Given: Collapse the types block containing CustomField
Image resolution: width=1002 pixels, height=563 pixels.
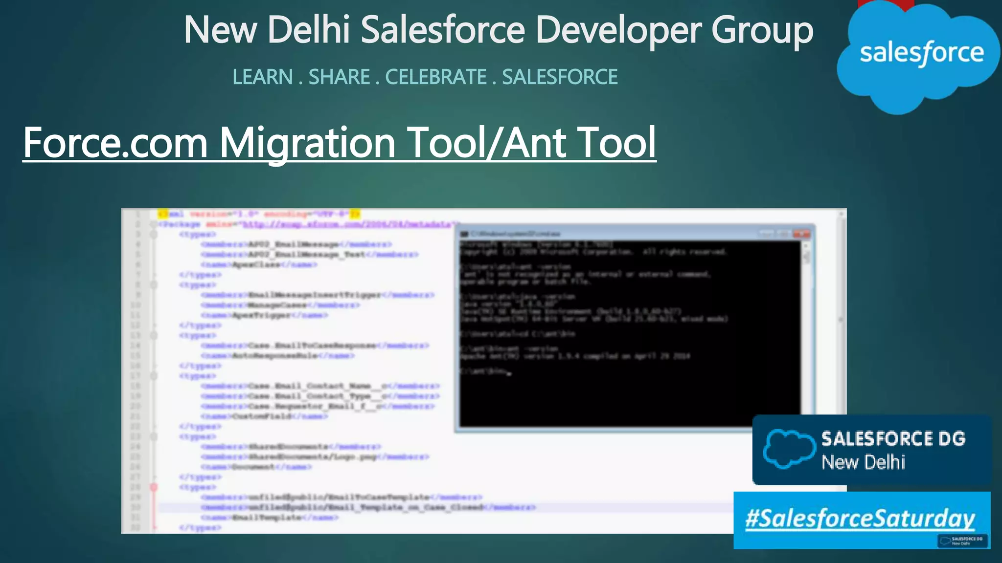Looking at the screenshot, I should pyautogui.click(x=154, y=376).
